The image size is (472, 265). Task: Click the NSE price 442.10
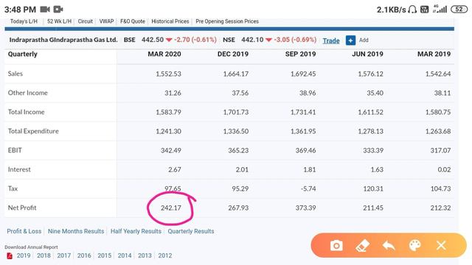coord(252,40)
